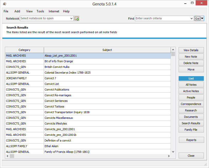Show the Active Notes list

[x=191, y=91]
